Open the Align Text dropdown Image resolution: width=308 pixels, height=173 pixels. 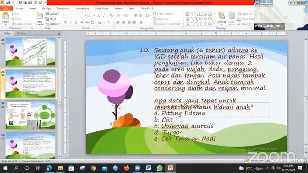click(162, 19)
